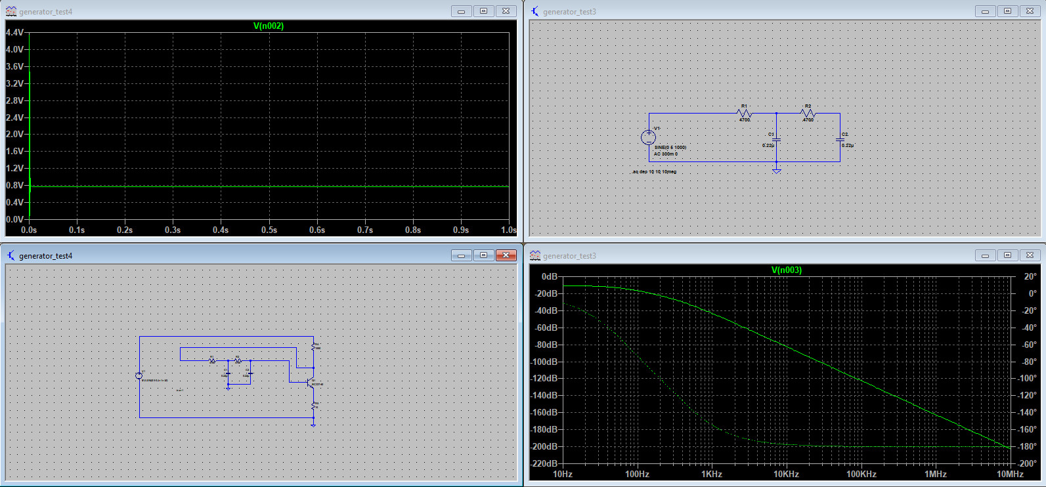Click the 0.5s time axis label
1046x487 pixels.
[269, 230]
